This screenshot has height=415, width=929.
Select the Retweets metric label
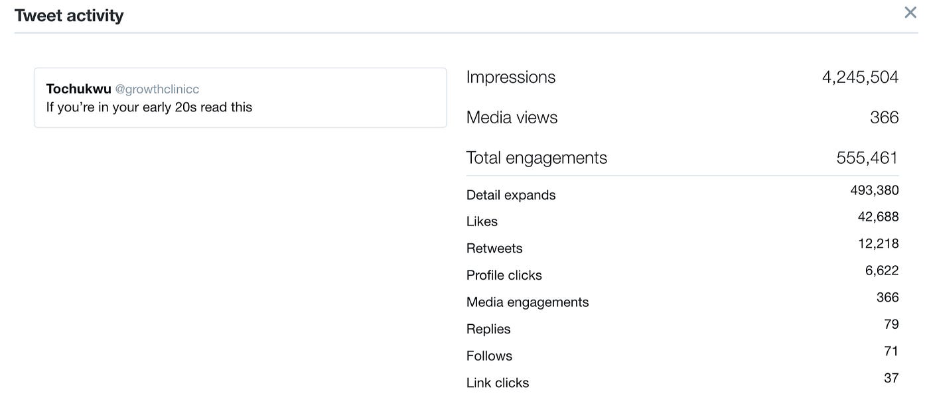[x=494, y=249]
